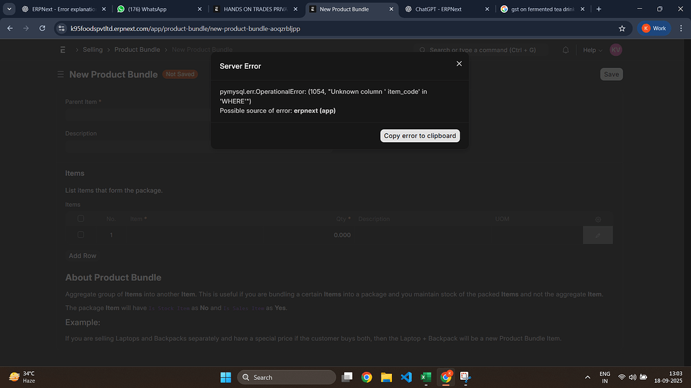Edit row 1 with the pencil icon
The height and width of the screenshot is (388, 691).
(598, 235)
